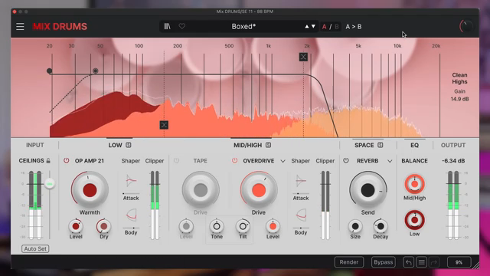Screen dimensions: 490x276
Task: Click the low-cut filter node at 20
Action: (x=49, y=71)
